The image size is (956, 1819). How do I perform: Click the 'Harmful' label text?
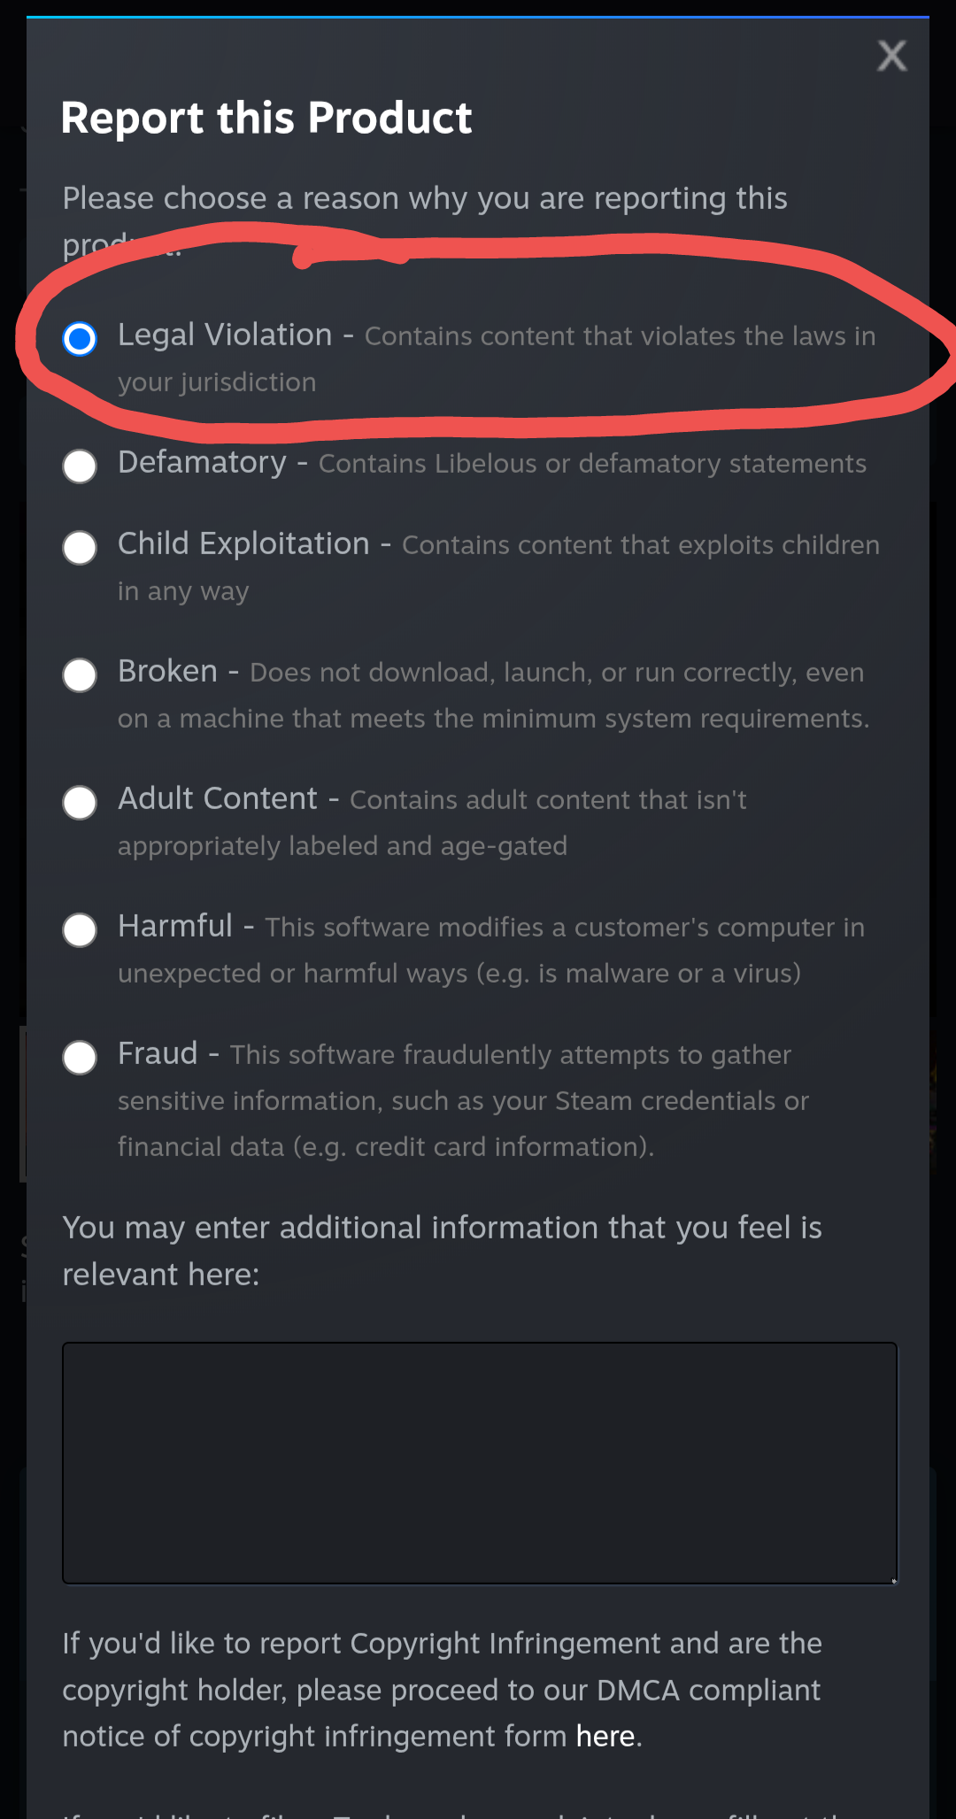point(175,927)
